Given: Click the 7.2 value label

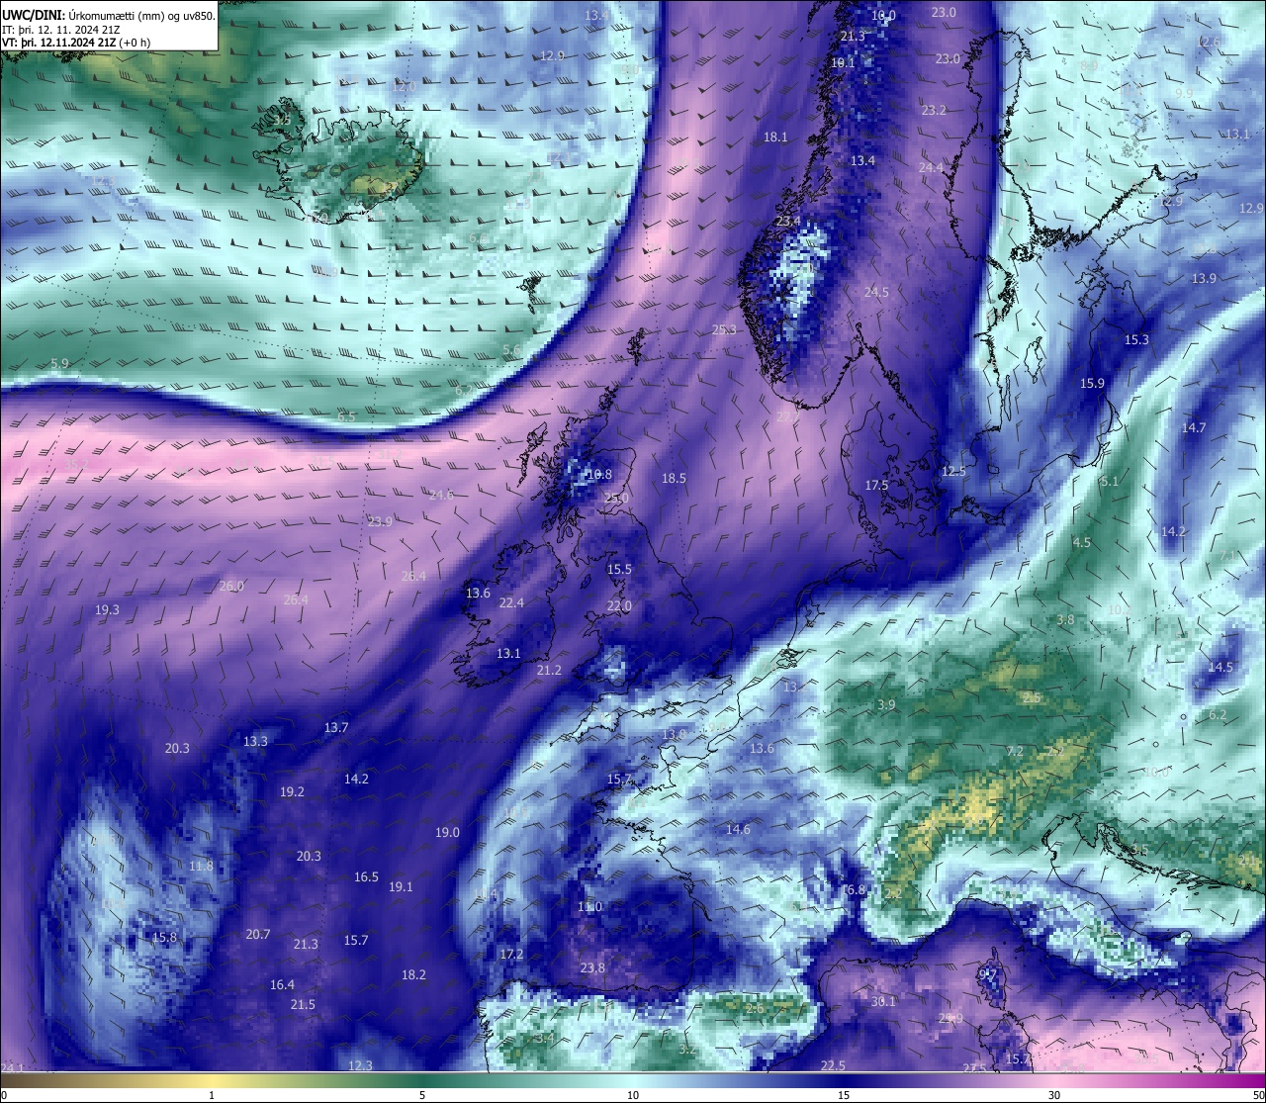Looking at the screenshot, I should coord(1015,751).
